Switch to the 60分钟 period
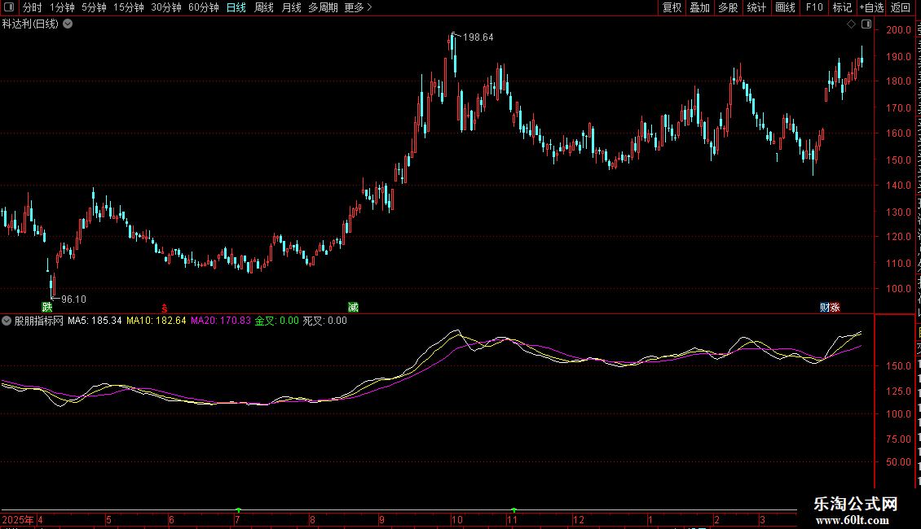This screenshot has width=921, height=529. (x=204, y=7)
